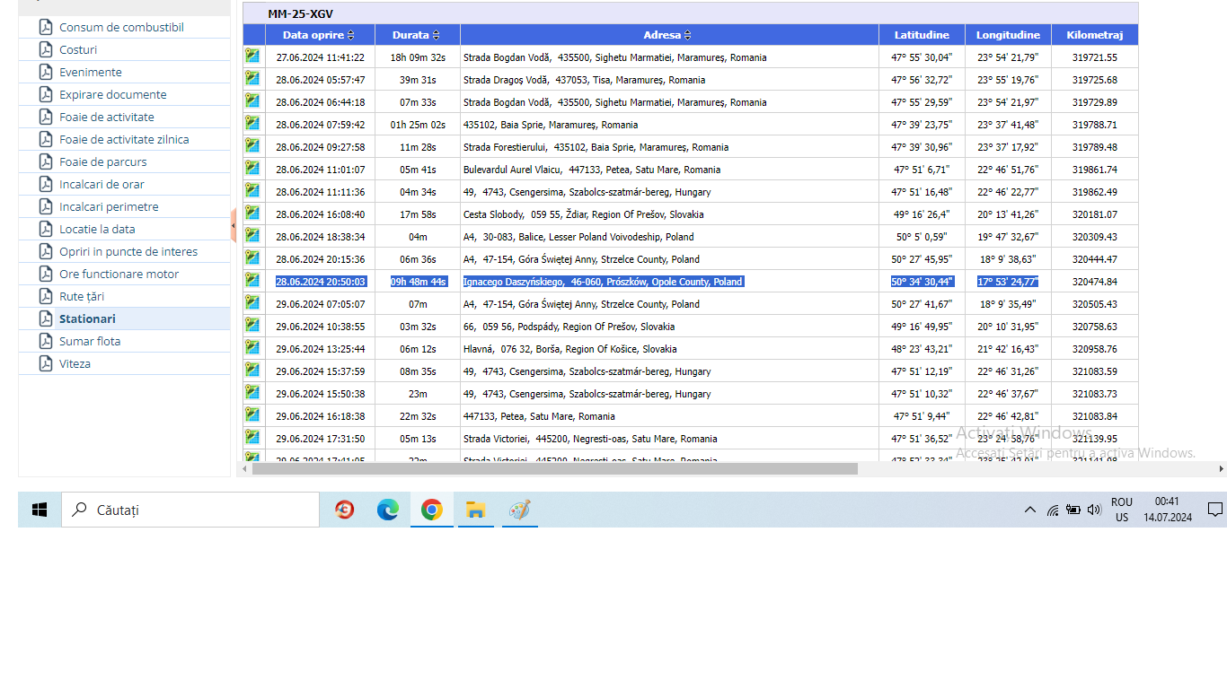The width and height of the screenshot is (1227, 689).
Task: Show hidden system tray icons chevron
Action: click(x=1029, y=510)
